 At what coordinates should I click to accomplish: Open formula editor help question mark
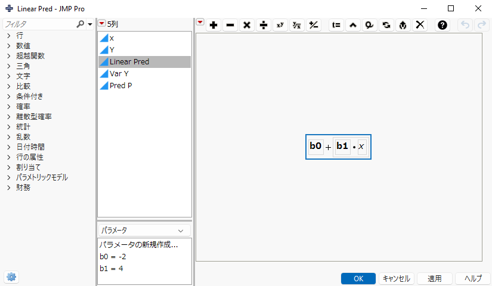[x=443, y=25]
